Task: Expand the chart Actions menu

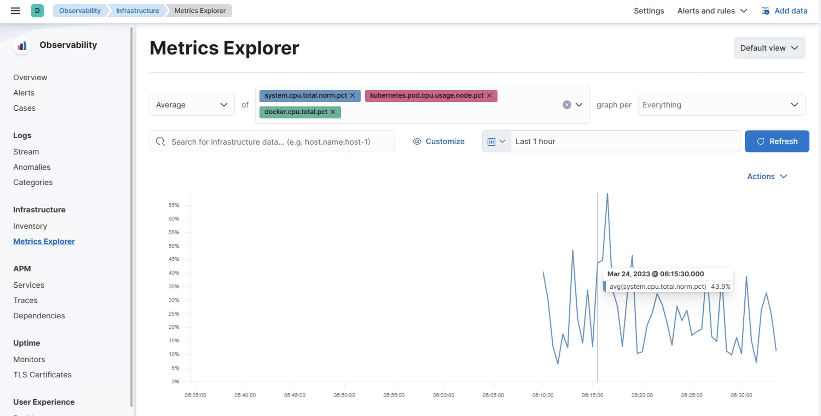Action: pyautogui.click(x=767, y=176)
